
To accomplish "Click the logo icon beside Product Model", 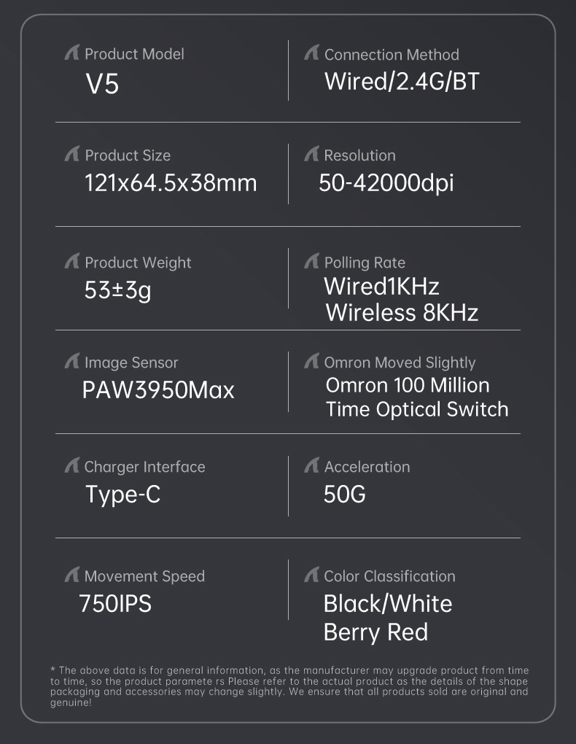I will click(72, 53).
